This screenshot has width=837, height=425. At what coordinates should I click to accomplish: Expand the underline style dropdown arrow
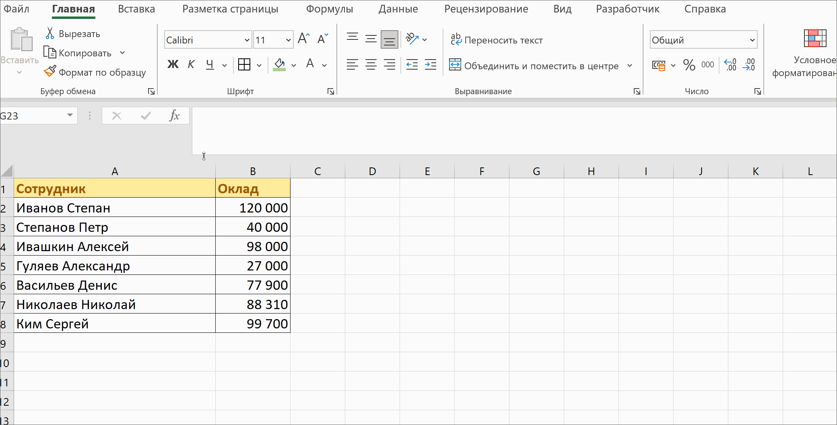tap(224, 65)
